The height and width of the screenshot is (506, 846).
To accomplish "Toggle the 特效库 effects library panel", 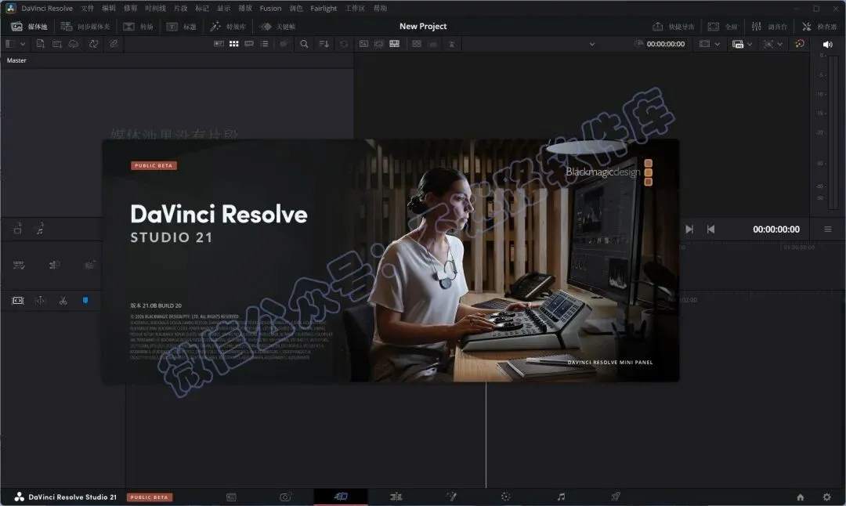I will pos(228,27).
